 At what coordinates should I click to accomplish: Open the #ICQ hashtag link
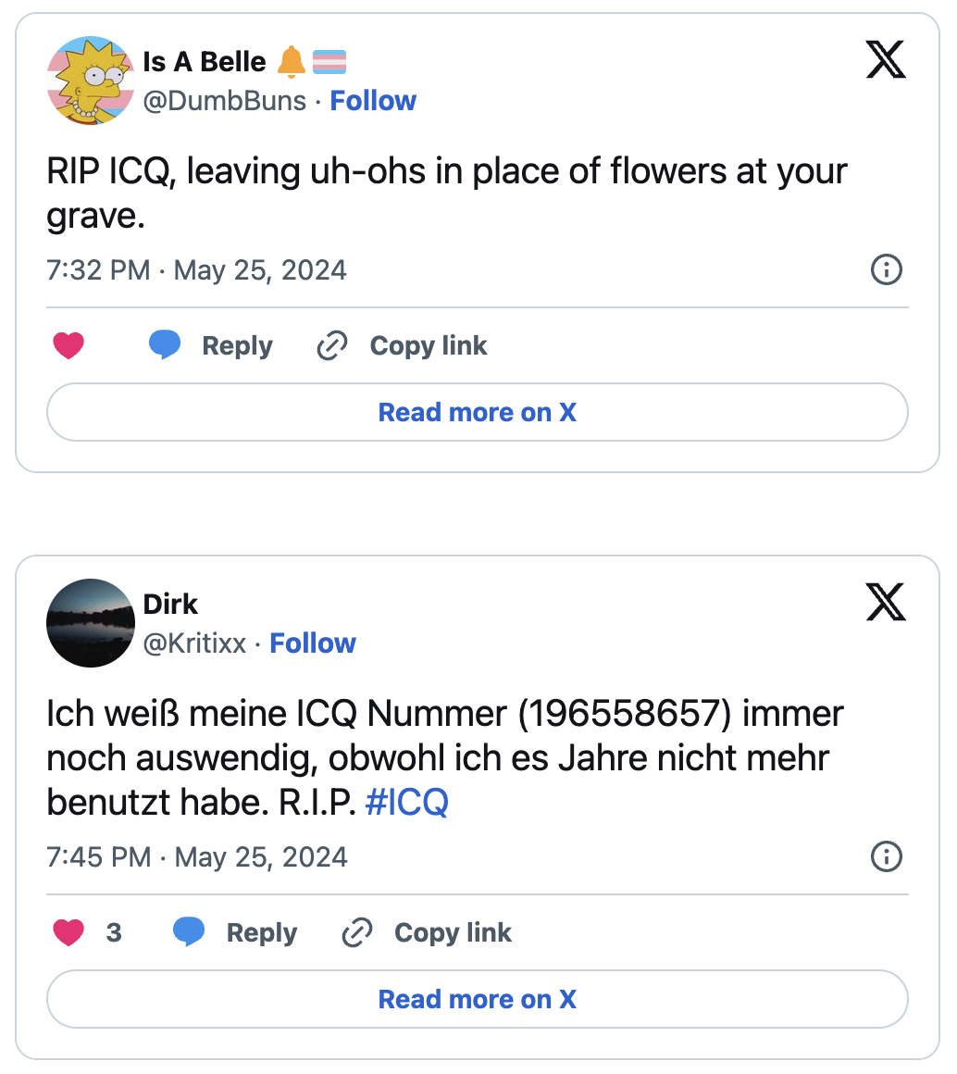[x=407, y=803]
